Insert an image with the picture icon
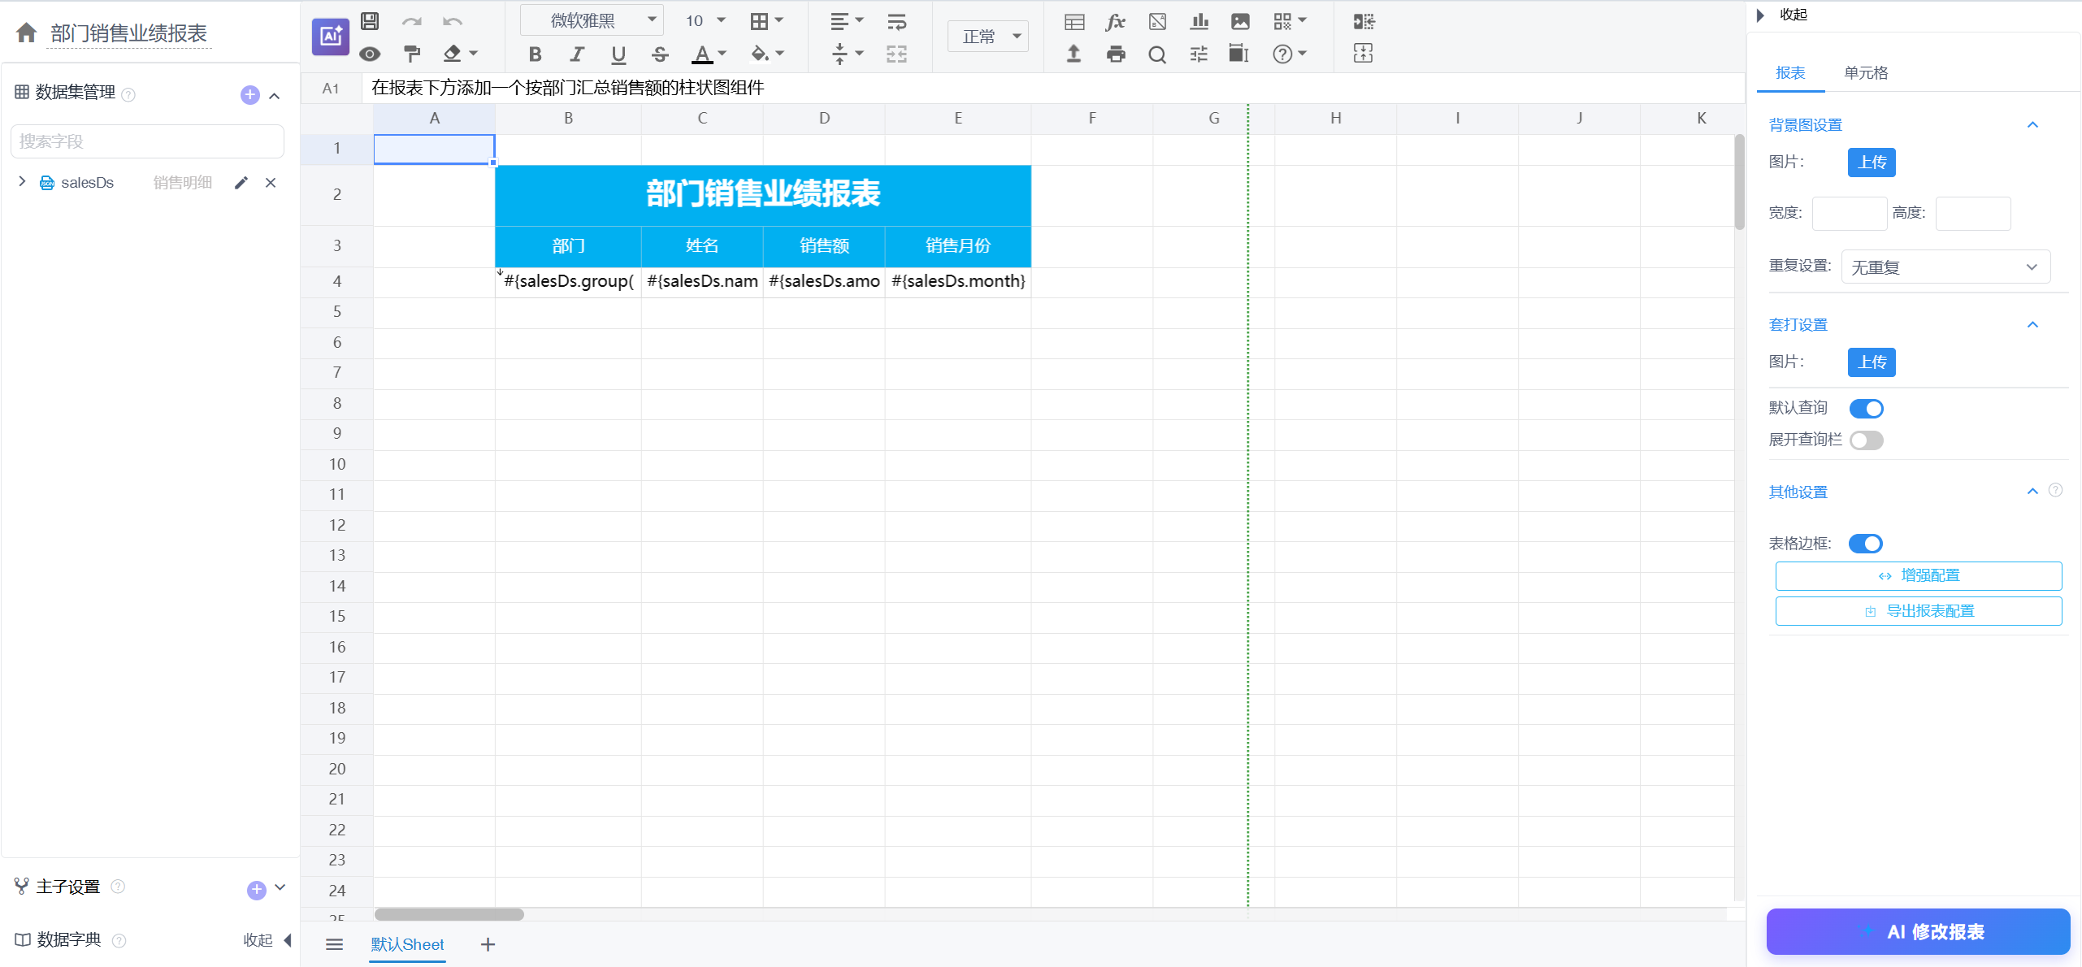This screenshot has height=967, width=2082. pyautogui.click(x=1240, y=21)
